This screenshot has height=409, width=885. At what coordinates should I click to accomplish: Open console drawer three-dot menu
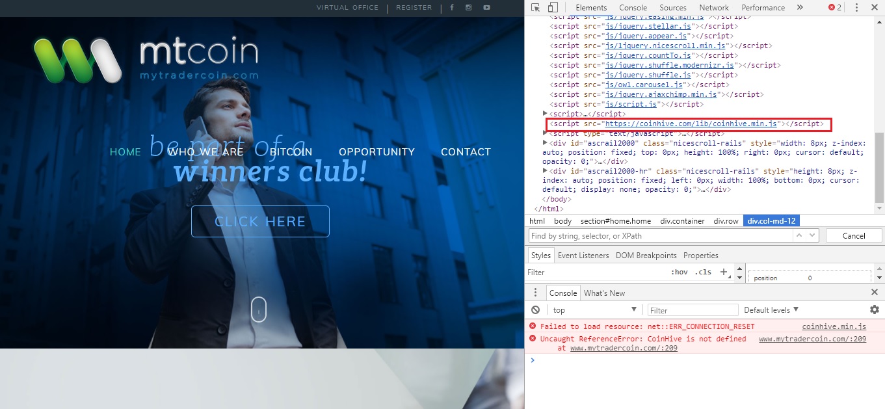tap(536, 293)
